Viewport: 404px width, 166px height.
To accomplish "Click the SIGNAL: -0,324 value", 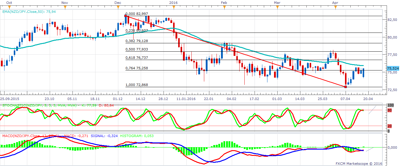I will [x=105, y=136].
